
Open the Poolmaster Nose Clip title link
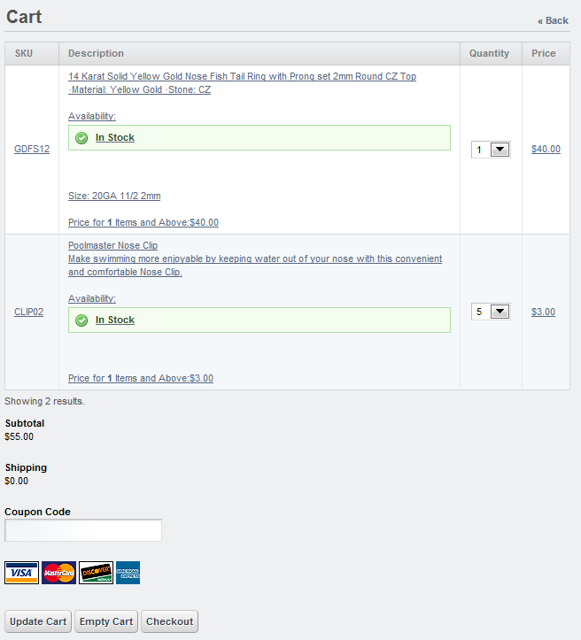112,245
